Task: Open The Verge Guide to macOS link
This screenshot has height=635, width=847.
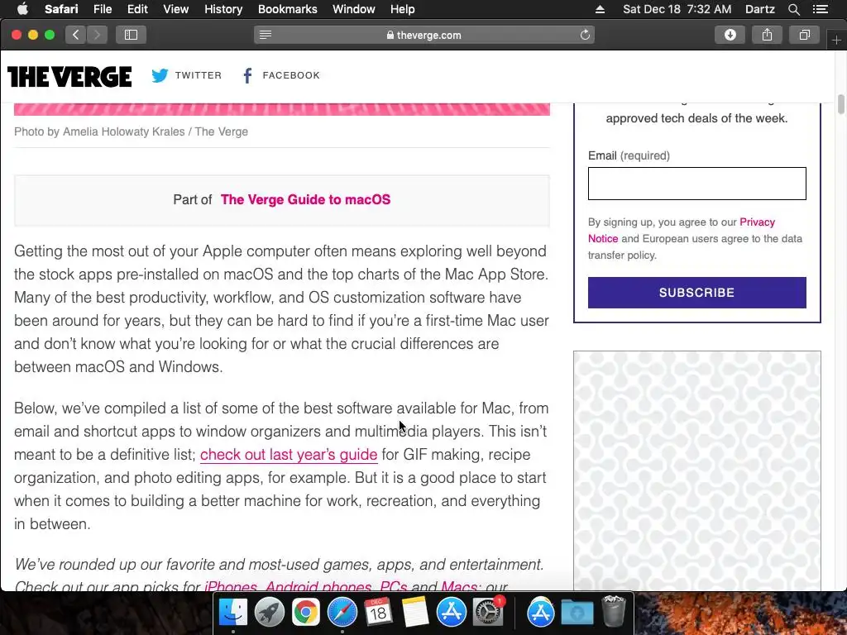Action: tap(305, 199)
